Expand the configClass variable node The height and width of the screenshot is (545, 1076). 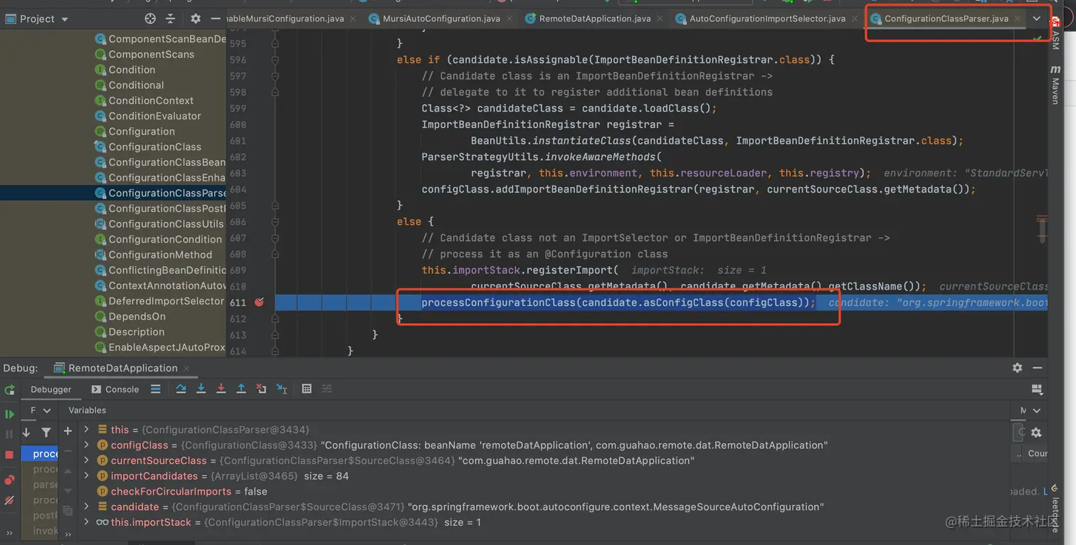coord(86,445)
